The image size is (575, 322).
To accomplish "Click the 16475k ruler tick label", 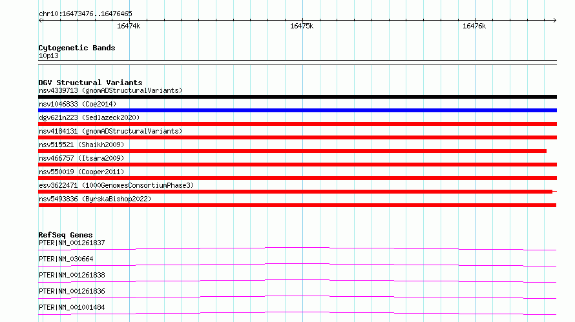I will [302, 26].
